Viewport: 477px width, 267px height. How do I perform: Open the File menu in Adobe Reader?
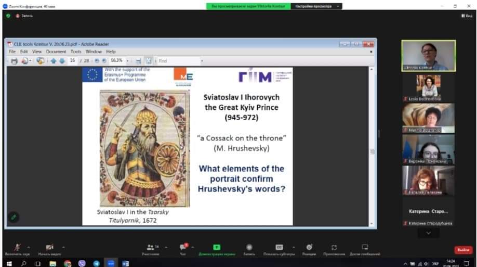tap(12, 52)
